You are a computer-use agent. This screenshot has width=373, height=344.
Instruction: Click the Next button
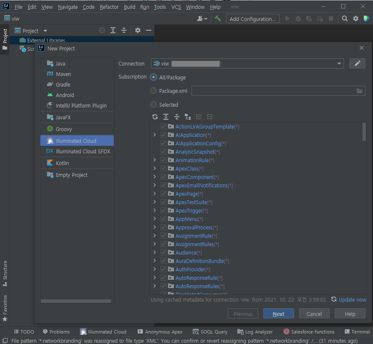278,314
